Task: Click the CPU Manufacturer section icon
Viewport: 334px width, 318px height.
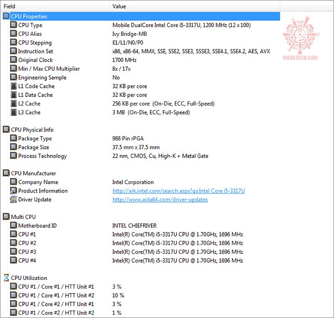Action: coord(6,173)
